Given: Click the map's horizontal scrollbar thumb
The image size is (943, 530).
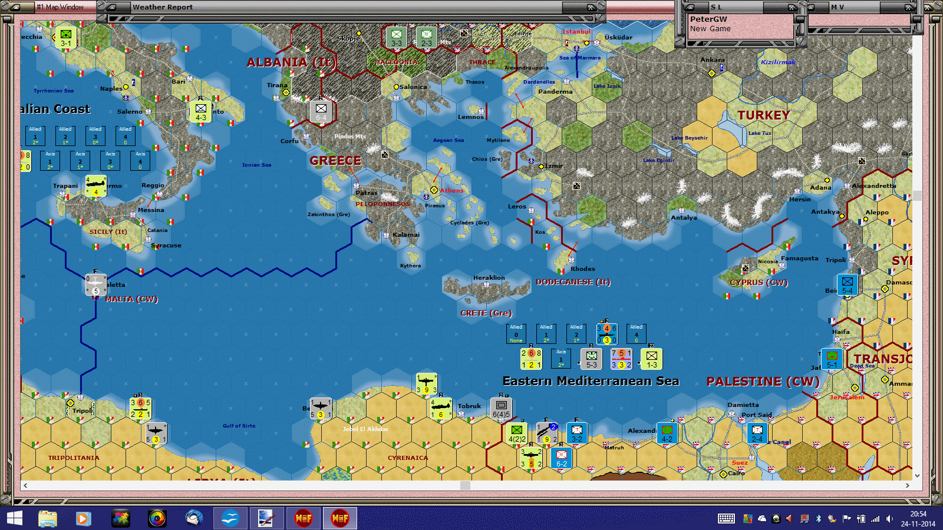Looking at the screenshot, I should click(x=465, y=485).
